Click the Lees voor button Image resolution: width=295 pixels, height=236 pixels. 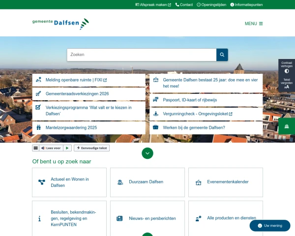point(51,148)
